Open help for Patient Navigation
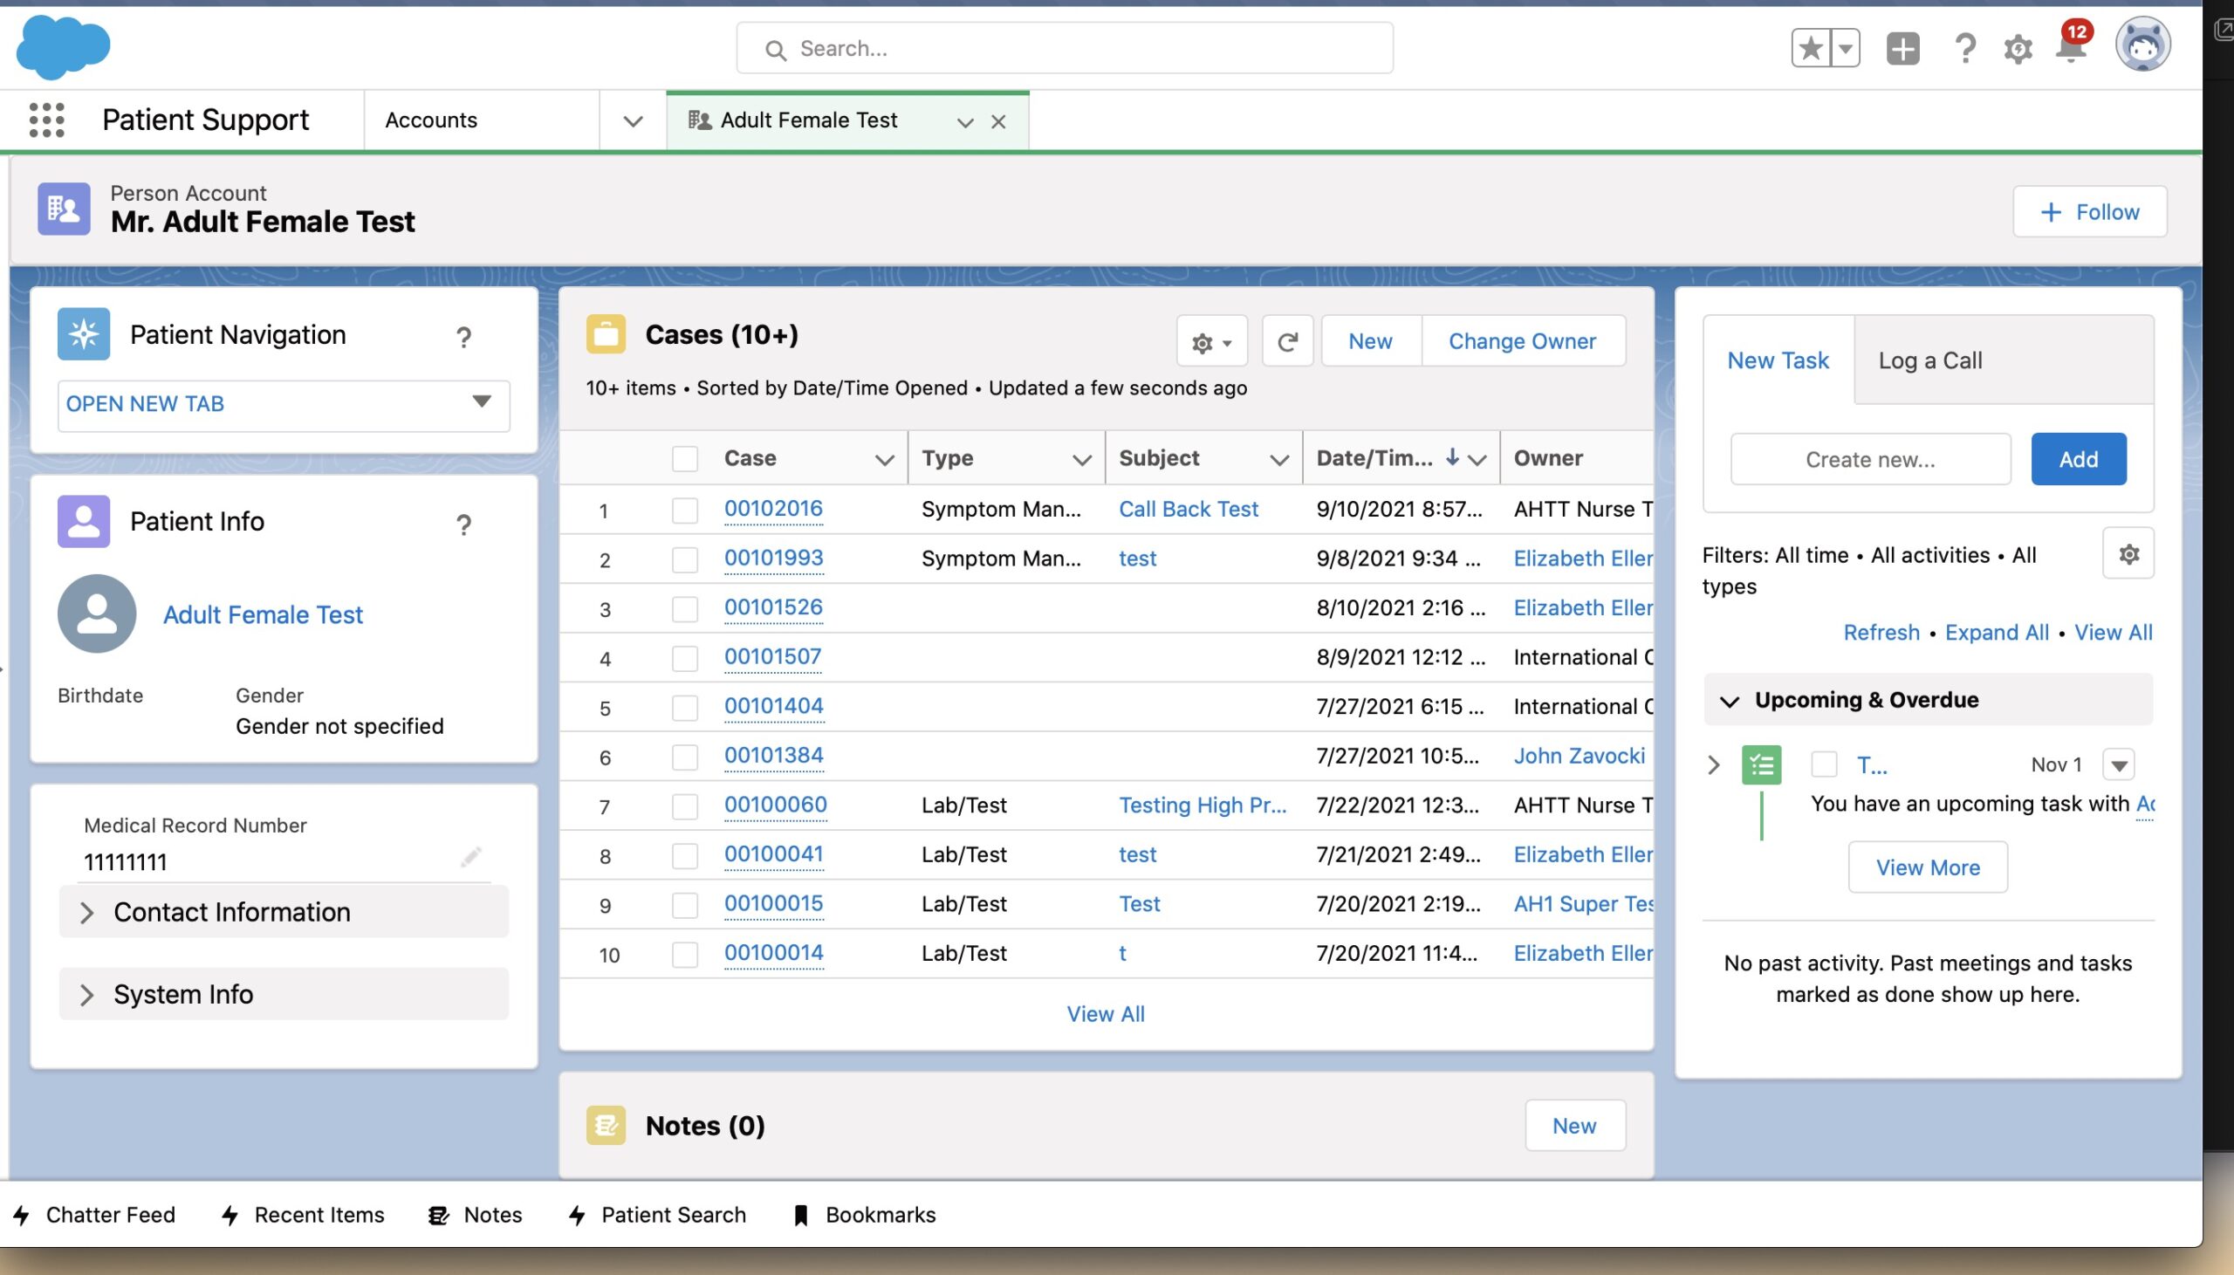Screen dimensions: 2234x1275 pos(464,337)
